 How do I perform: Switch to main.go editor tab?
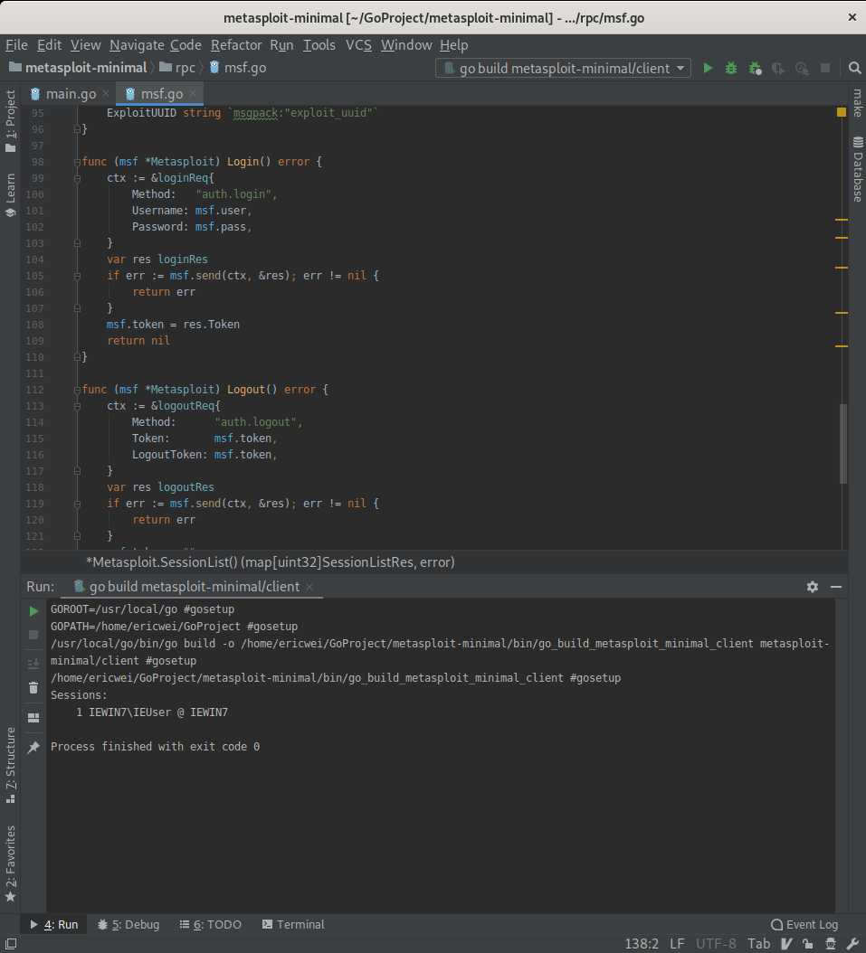[x=70, y=94]
